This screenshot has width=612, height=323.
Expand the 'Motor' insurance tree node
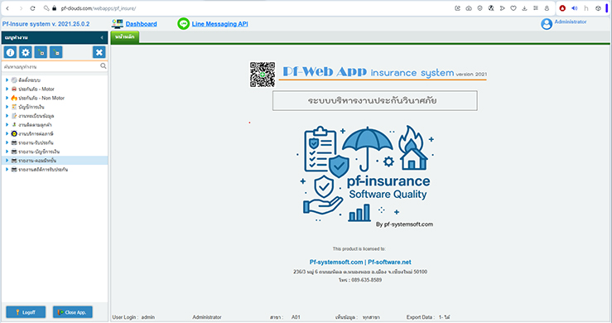click(7, 89)
